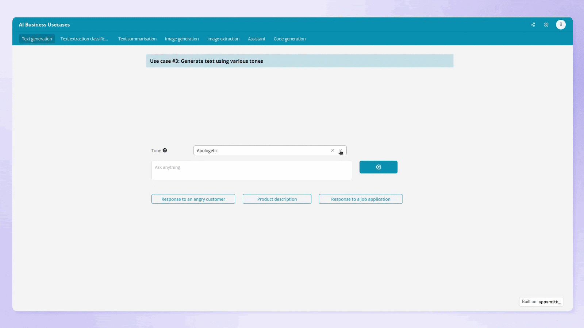Submit prompt with the up-arrow button

(x=378, y=167)
